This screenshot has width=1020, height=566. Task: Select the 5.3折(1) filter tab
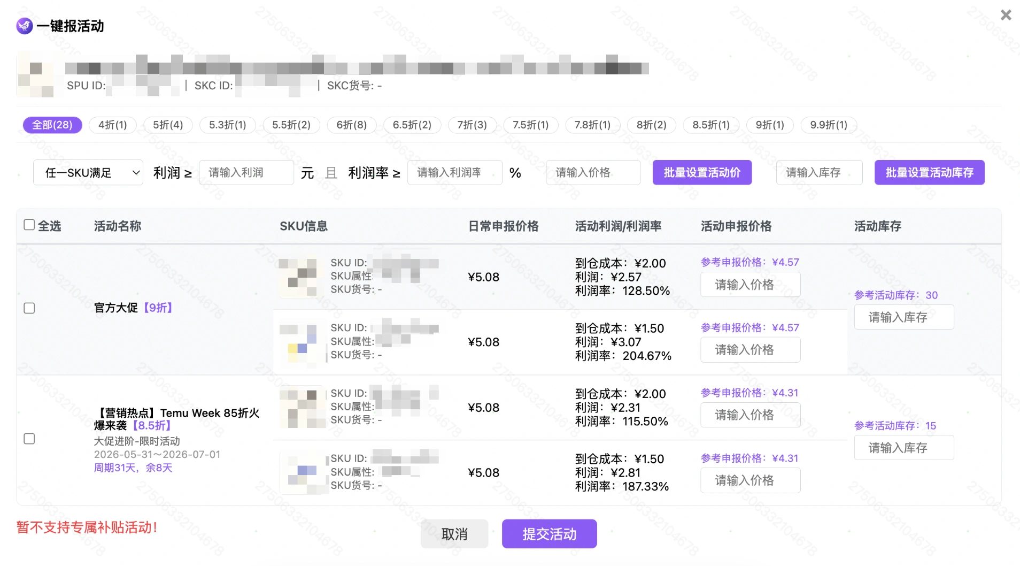point(227,125)
